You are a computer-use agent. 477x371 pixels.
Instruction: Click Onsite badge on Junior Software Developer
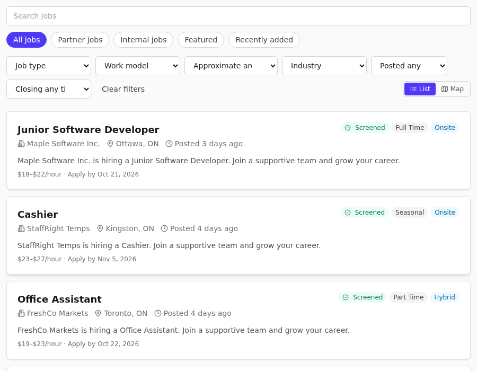445,128
